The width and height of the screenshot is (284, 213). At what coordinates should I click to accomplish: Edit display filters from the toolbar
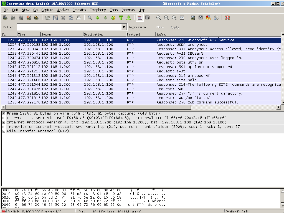click(201, 18)
